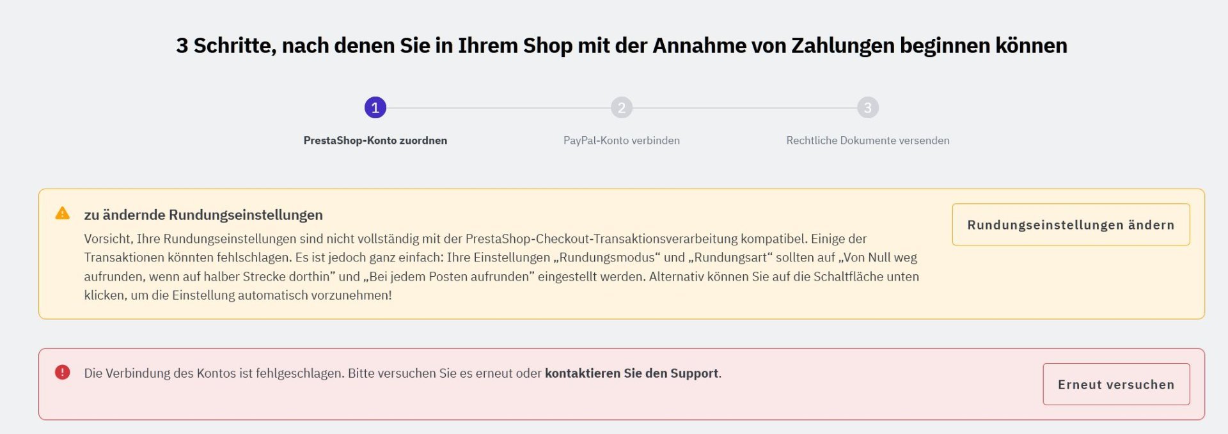
Task: Click 'Die Verbindung des Kontos ist fehlgeschlagen' message
Action: click(214, 373)
